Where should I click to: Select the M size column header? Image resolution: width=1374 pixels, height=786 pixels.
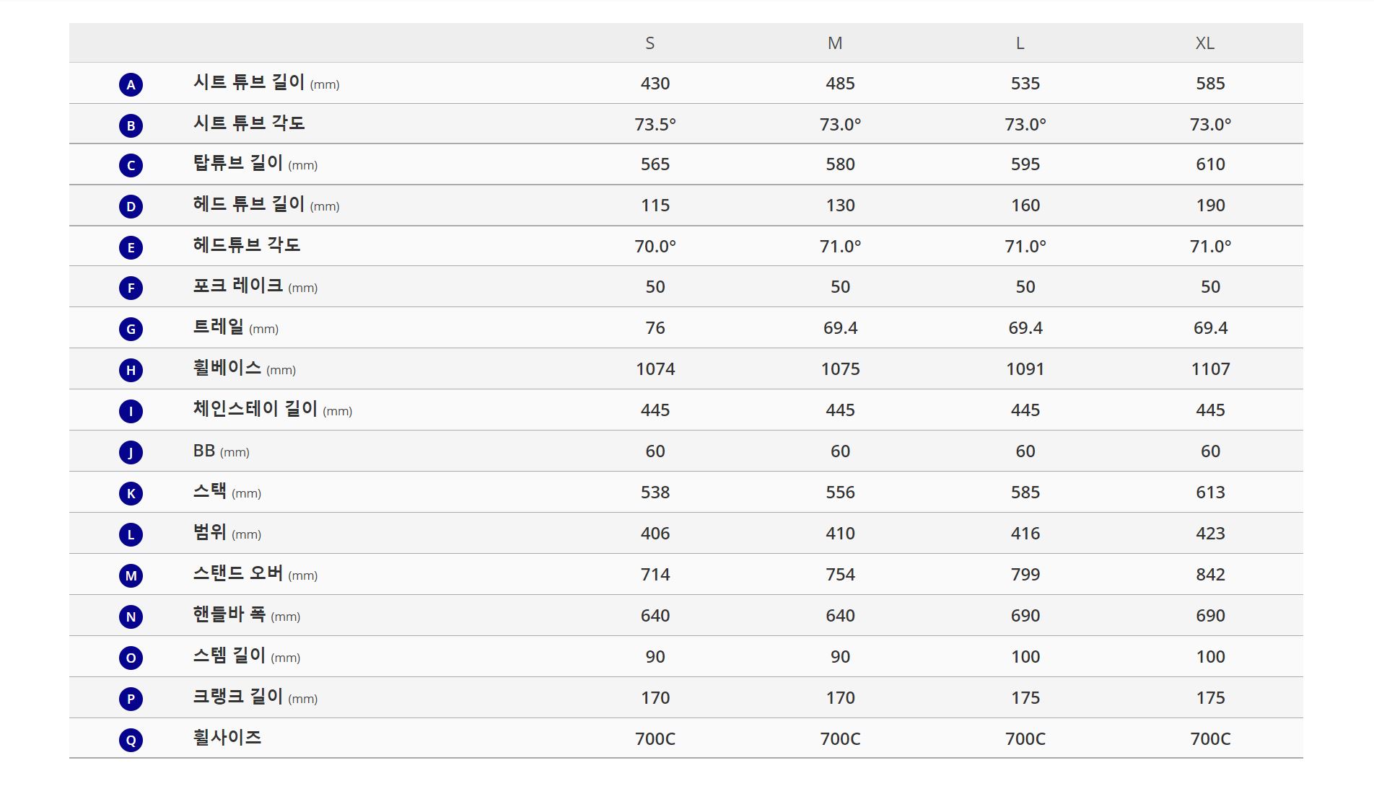[x=835, y=43]
